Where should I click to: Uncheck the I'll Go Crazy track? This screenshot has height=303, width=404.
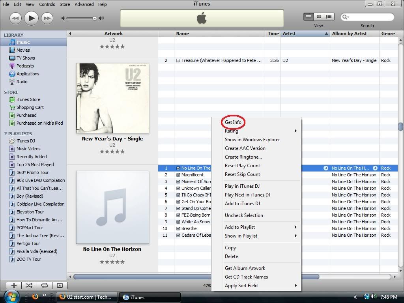point(178,195)
